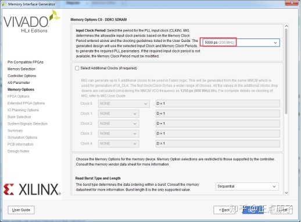Image resolution: width=301 pixels, height=222 pixels.
Task: Go to AXI Parameter page
Action: coord(19,83)
